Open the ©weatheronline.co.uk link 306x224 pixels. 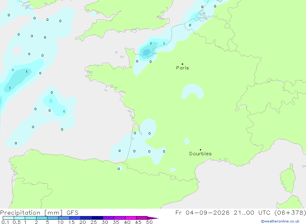[280, 221]
